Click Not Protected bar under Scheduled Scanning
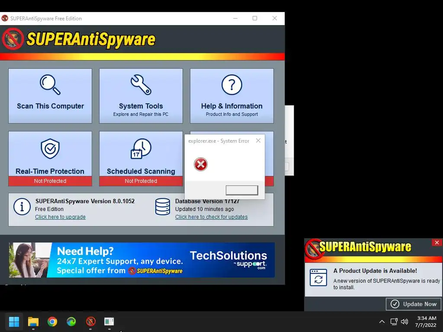Viewport: 443px width, 332px height. (141, 181)
